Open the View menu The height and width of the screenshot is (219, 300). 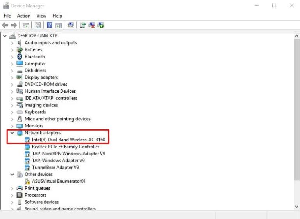[41, 16]
